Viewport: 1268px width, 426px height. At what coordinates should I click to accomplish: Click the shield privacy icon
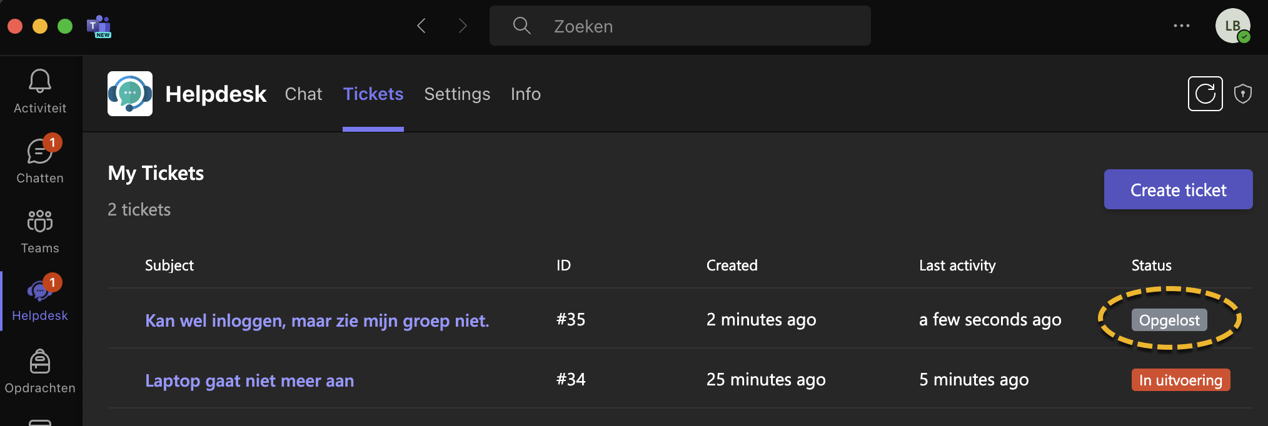(1243, 94)
